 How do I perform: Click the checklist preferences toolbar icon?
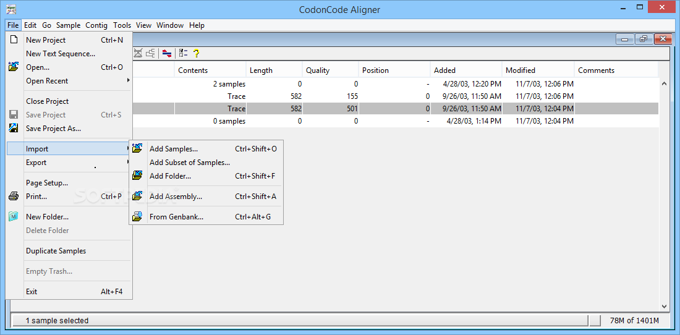pos(184,53)
